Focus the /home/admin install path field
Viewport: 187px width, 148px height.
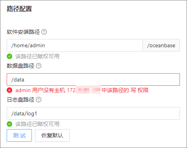(75, 45)
